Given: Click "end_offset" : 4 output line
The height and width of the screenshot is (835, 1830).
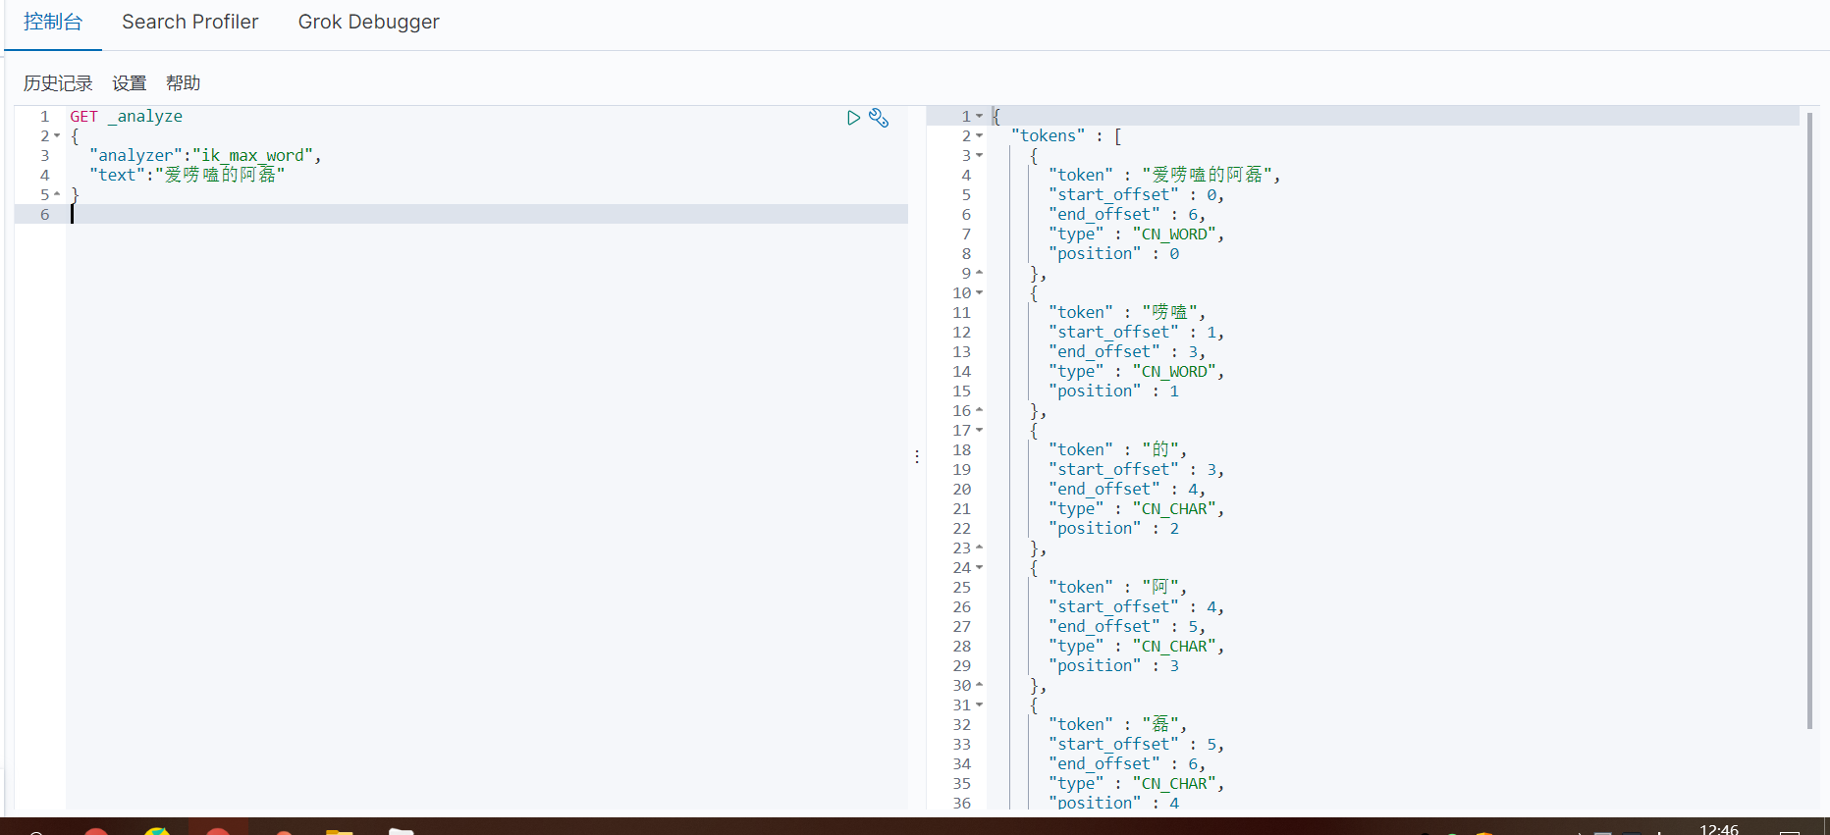Looking at the screenshot, I should coord(1127,489).
